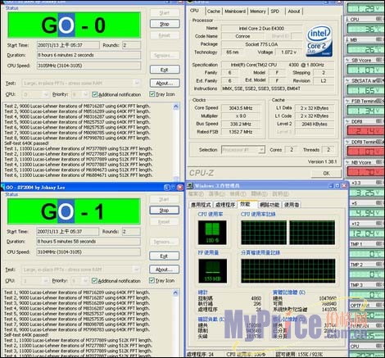
Task: Click the DDRII voltage red readout
Action: pyautogui.click(x=365, y=131)
